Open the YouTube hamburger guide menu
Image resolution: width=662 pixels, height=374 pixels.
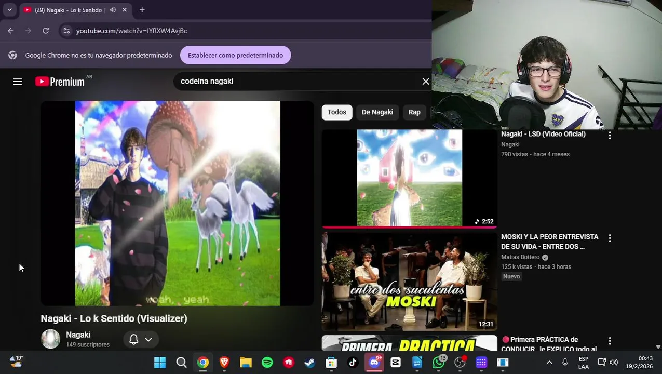click(x=18, y=81)
